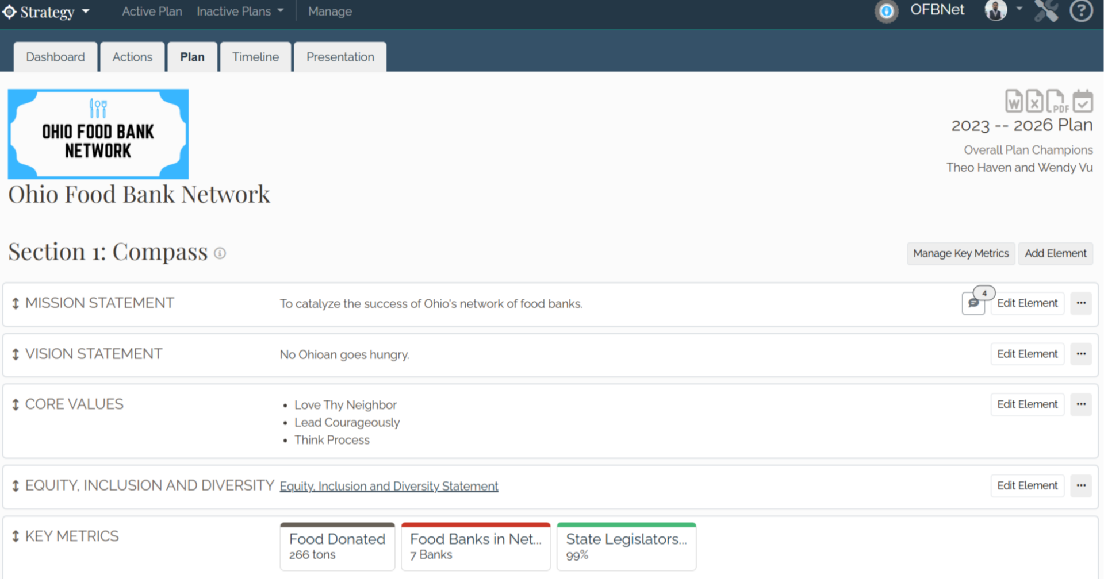Open comments on Mission Statement
This screenshot has height=579, width=1104.
click(973, 303)
